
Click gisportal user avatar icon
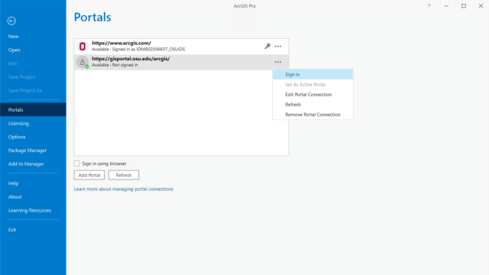pyautogui.click(x=83, y=62)
